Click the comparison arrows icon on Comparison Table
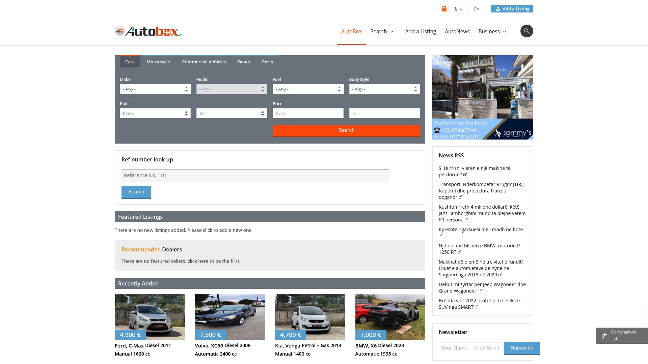The height and width of the screenshot is (364, 648). tap(603, 336)
